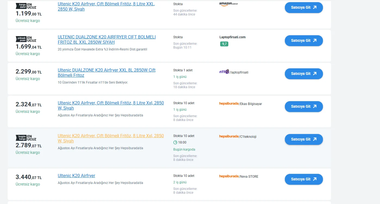Click the 2.324,07 TL price
380x204 pixels.
coord(29,104)
